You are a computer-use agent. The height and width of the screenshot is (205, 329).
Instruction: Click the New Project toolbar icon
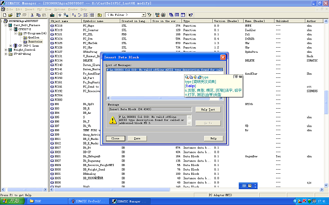tap(5, 15)
